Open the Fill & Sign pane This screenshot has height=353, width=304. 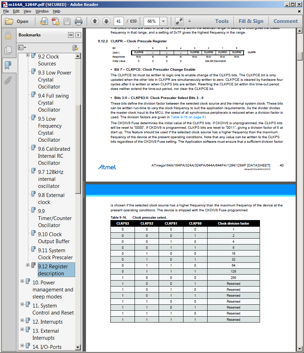[251, 21]
